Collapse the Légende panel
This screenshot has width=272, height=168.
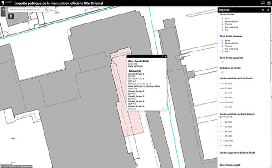coord(263,10)
